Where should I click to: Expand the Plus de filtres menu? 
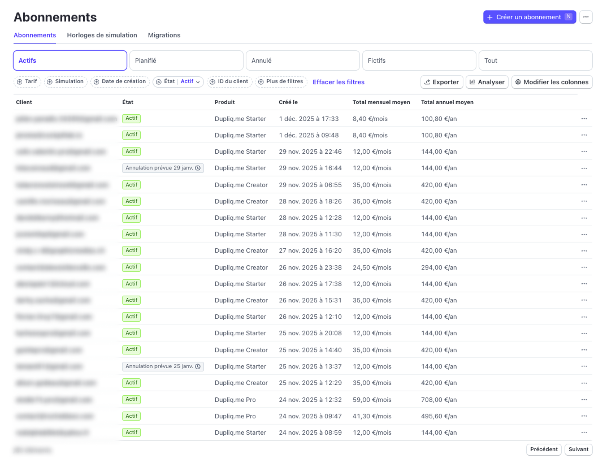pos(281,82)
